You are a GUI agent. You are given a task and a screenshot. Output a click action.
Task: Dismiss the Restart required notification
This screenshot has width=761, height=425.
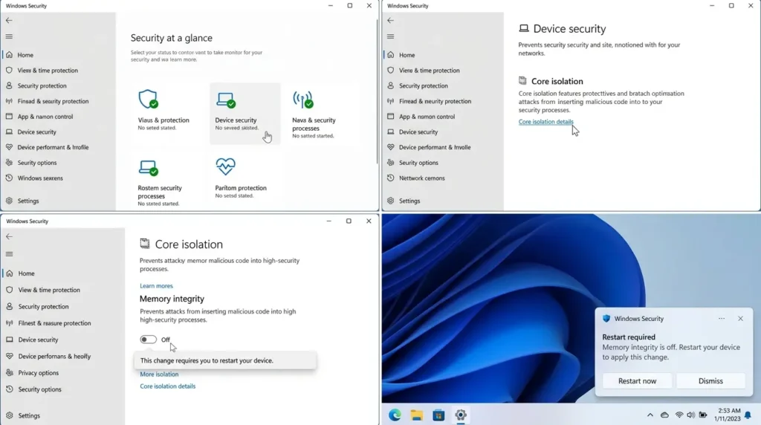click(710, 381)
